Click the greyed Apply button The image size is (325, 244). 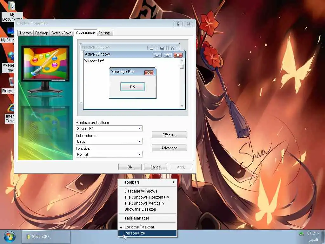pyautogui.click(x=181, y=167)
